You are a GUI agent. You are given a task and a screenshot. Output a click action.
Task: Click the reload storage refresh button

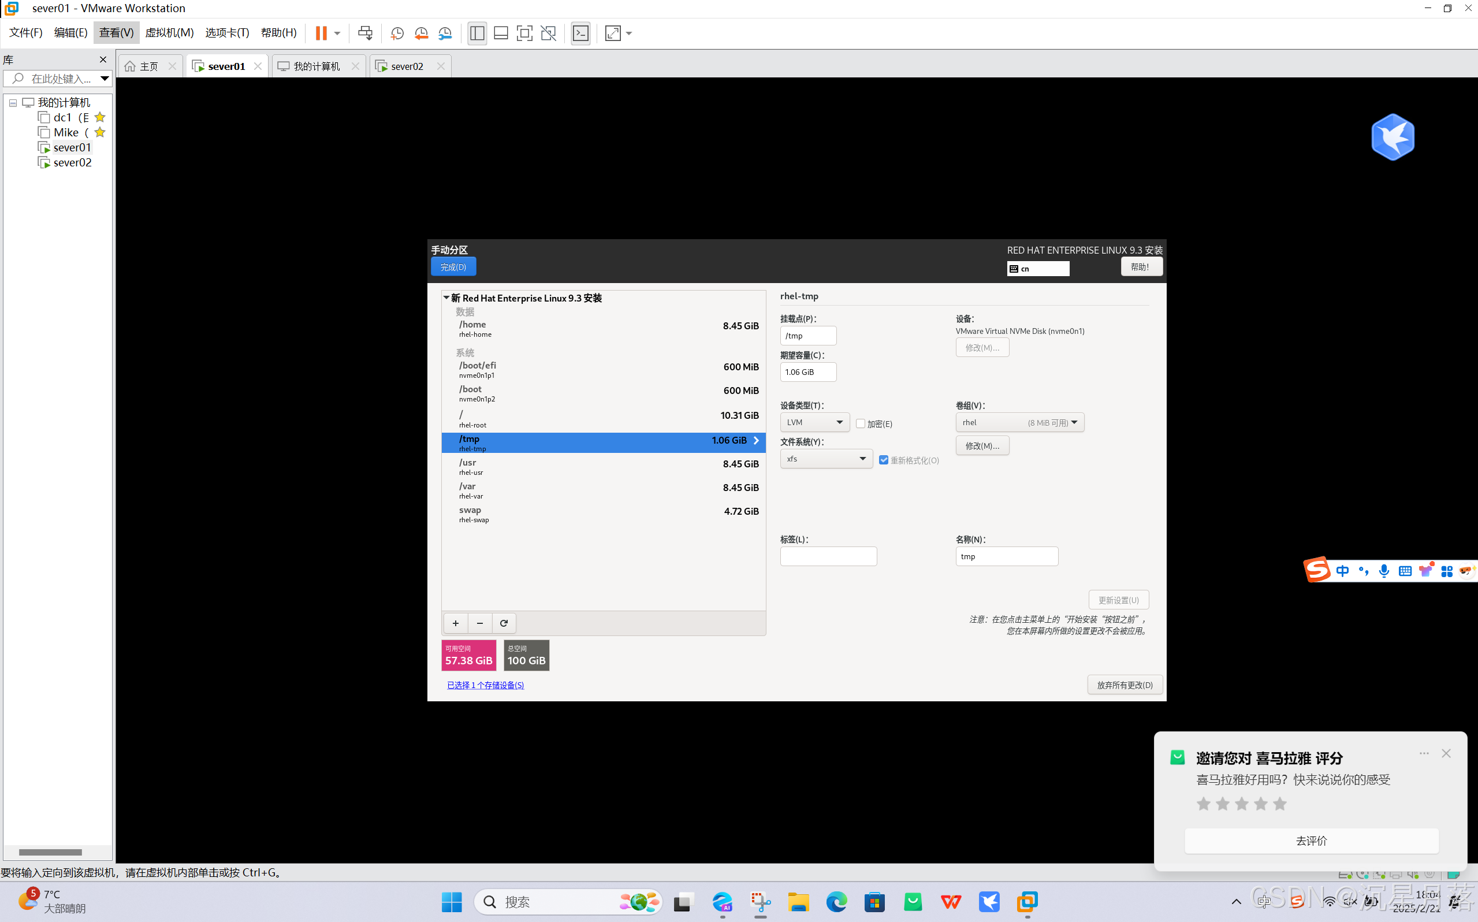(x=504, y=623)
